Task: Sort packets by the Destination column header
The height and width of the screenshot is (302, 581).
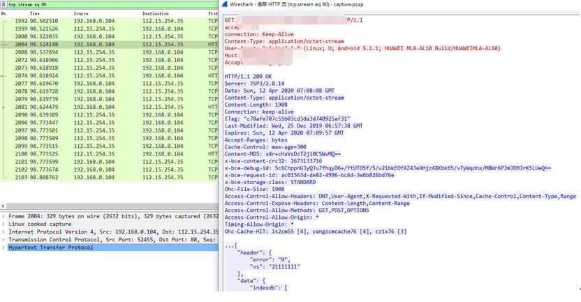Action: pyautogui.click(x=173, y=13)
